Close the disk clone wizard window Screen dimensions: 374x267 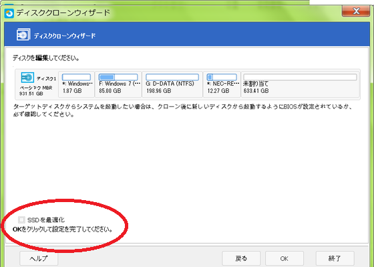coord(356,11)
